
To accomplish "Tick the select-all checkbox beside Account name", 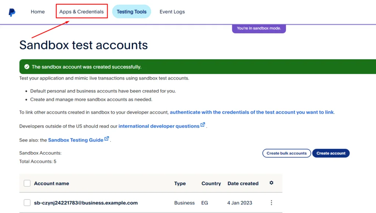I will click(x=27, y=183).
